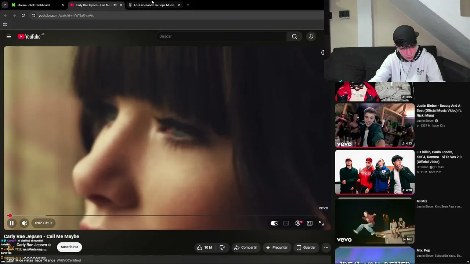Screen dimensions: 470x264
Task: Focus the Buscar search field
Action: [221, 36]
